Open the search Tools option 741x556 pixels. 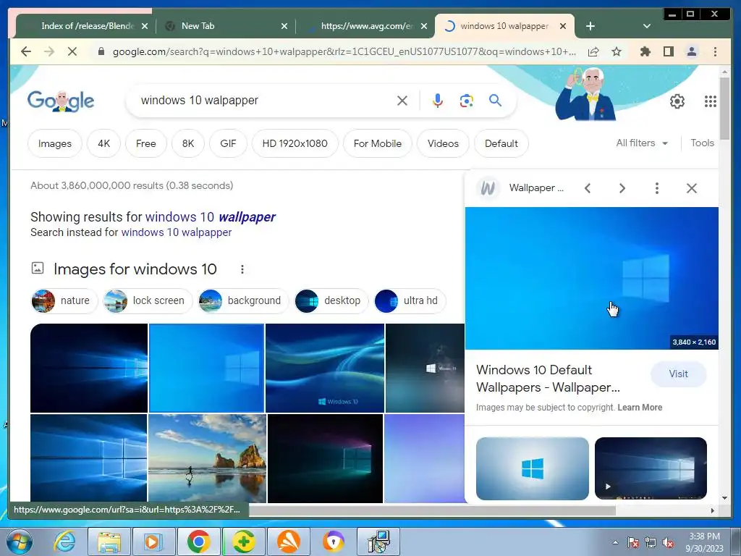(x=702, y=143)
